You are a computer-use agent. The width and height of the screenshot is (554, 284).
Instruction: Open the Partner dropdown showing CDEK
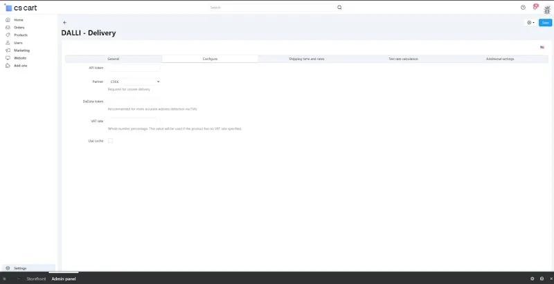[134, 82]
